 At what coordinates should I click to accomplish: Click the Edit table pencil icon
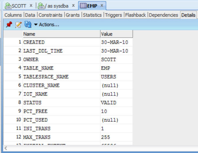[18, 25]
